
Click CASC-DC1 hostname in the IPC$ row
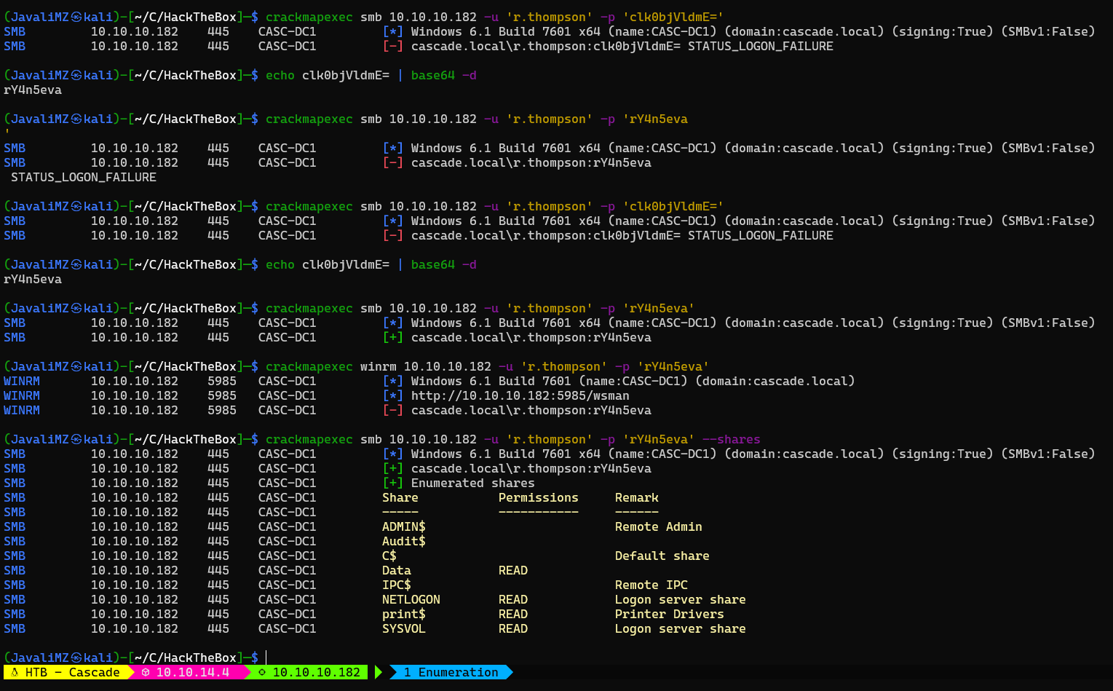click(288, 585)
